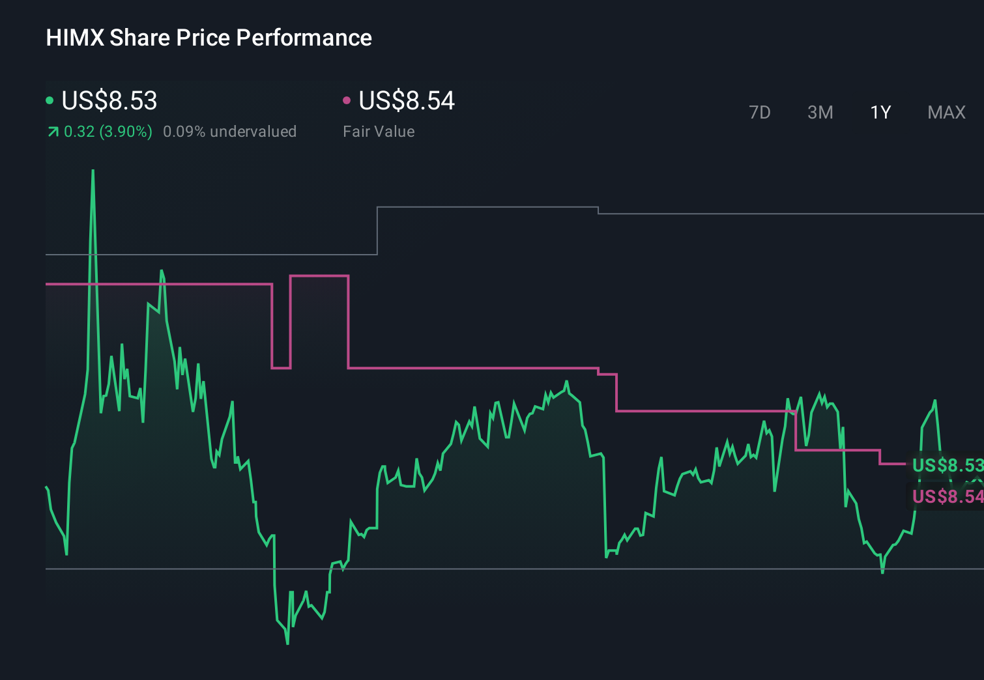Click the green up-right arrow icon

coord(53,132)
